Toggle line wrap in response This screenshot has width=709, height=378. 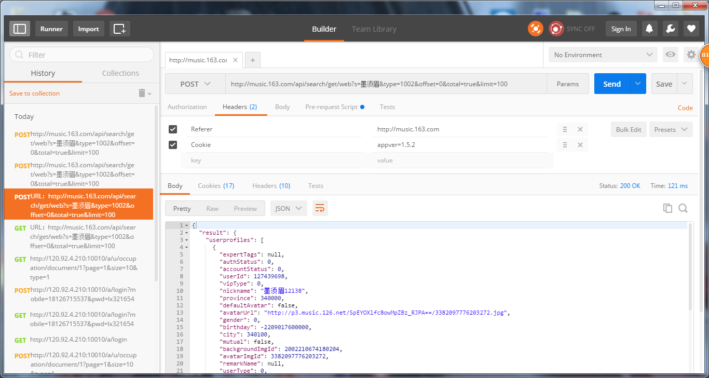pyautogui.click(x=320, y=208)
